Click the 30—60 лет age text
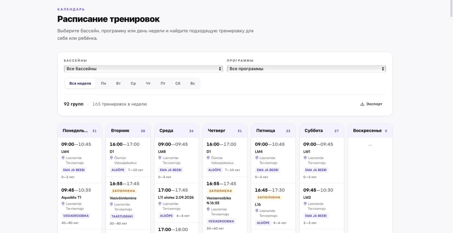Screen dimensions: 453x233 click(215, 228)
